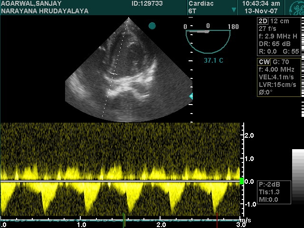Open the Cardiac 6T probe preset dropdown
The width and height of the screenshot is (304, 228).
pyautogui.click(x=233, y=10)
